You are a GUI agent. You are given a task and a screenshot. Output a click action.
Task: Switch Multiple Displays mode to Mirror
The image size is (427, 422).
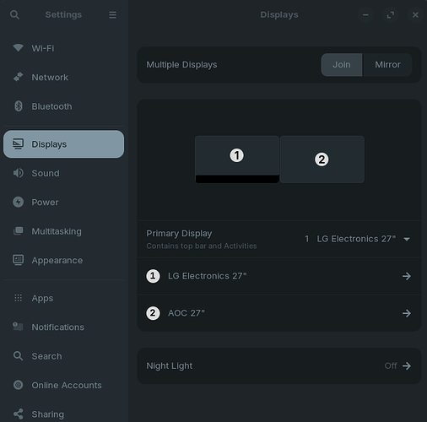(x=387, y=65)
